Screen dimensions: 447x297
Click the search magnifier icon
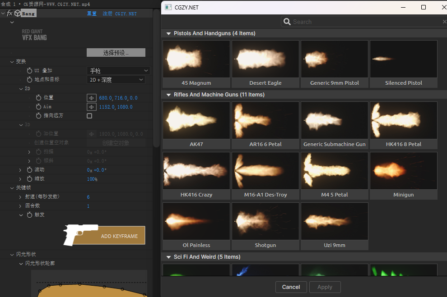coord(287,22)
